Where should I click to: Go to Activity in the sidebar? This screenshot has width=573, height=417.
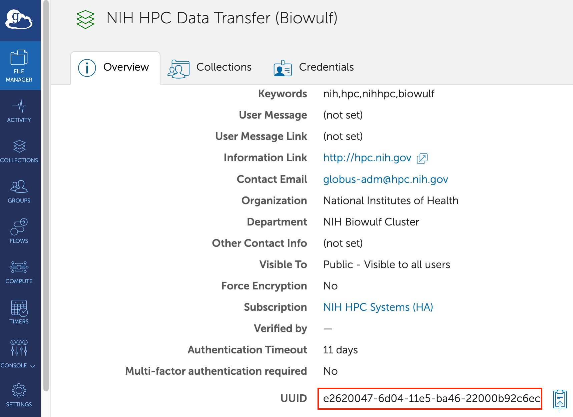(19, 111)
